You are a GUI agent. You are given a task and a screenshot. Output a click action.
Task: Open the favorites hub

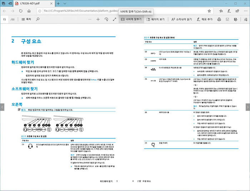(221, 11)
